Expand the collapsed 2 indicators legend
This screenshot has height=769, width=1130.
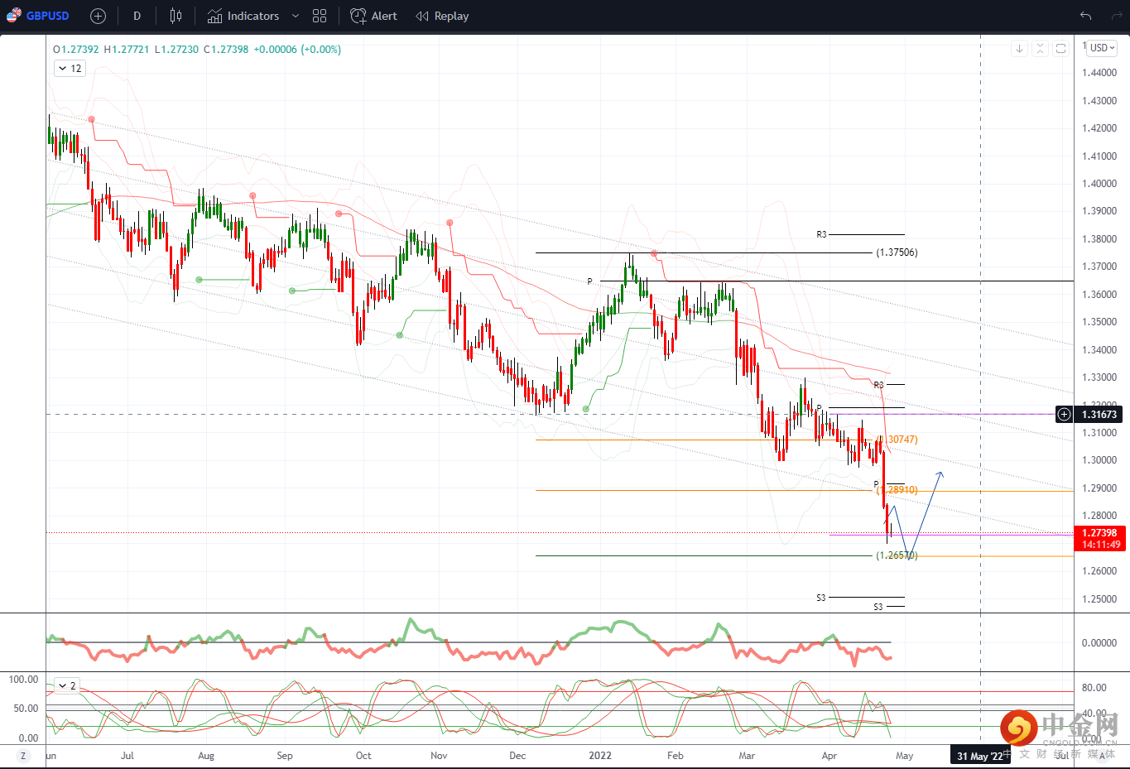point(66,685)
